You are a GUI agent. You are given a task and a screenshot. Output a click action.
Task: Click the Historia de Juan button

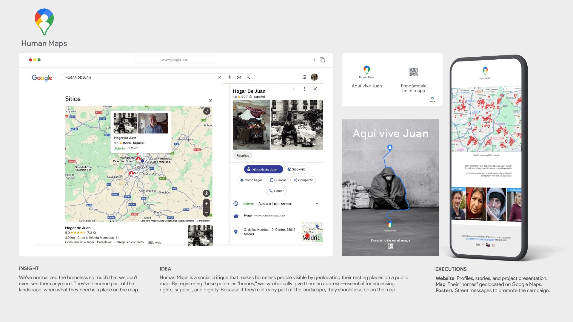tap(263, 169)
